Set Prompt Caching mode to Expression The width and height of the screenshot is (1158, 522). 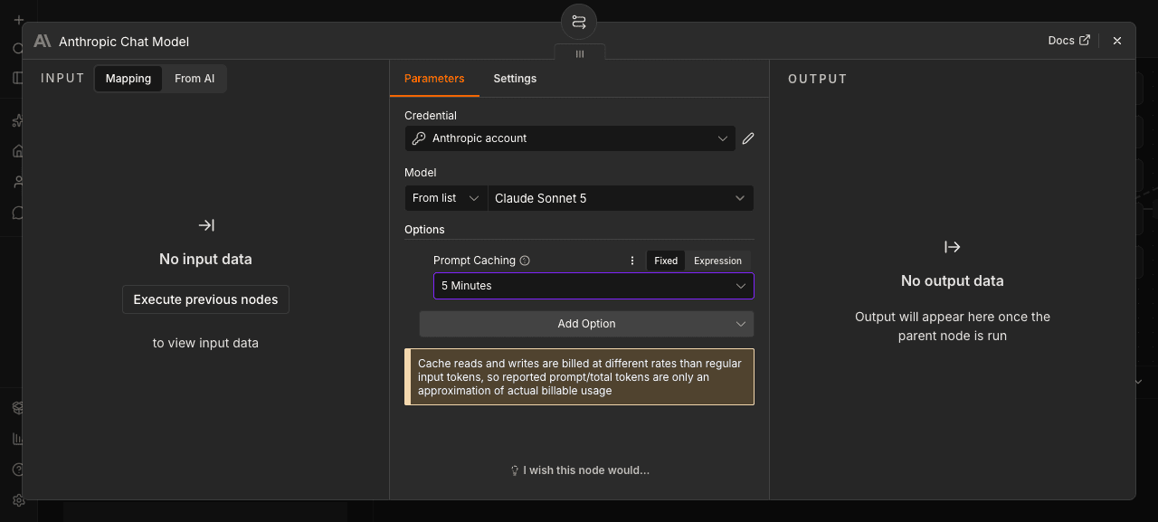717,261
